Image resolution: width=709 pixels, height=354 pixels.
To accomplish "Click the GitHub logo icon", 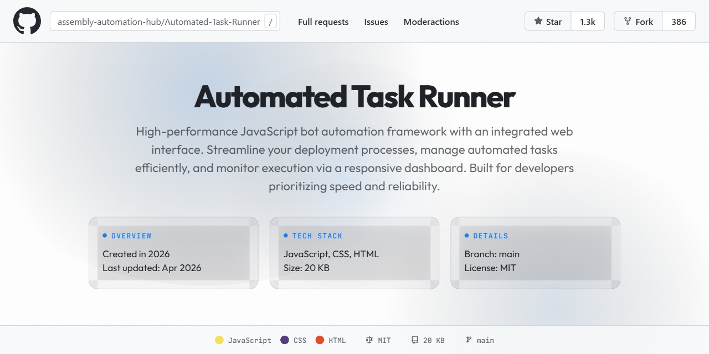I will pos(27,21).
